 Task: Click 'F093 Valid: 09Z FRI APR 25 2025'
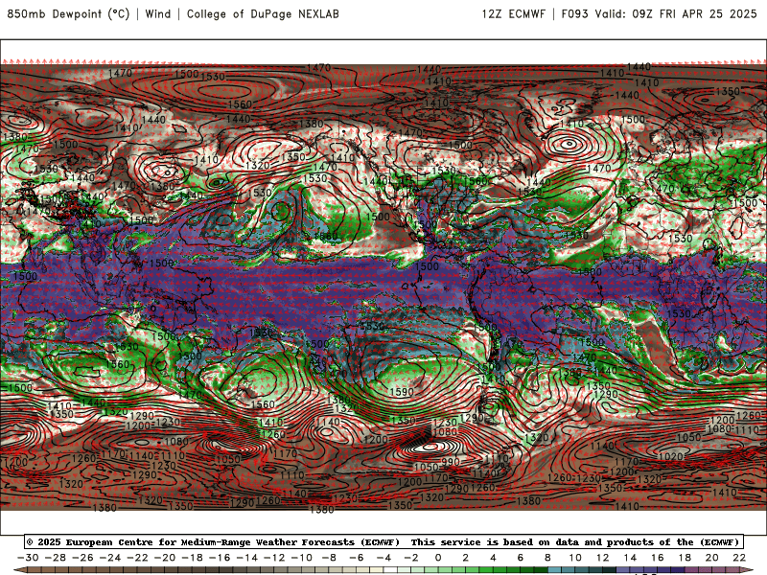(x=659, y=13)
